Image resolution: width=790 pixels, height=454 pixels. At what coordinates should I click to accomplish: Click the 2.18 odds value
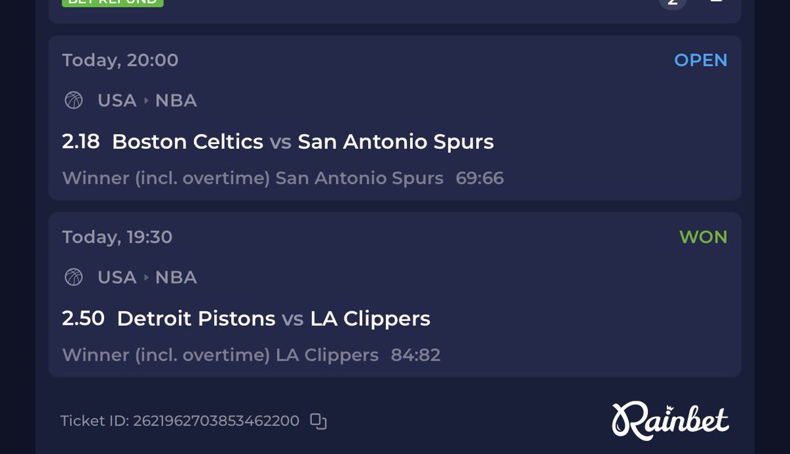(x=81, y=141)
